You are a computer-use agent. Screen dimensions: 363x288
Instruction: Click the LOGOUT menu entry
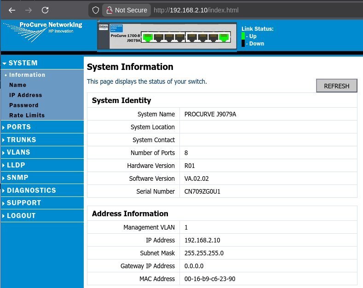point(21,216)
